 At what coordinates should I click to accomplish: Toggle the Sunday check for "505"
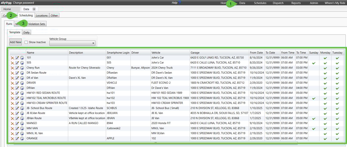tap(313, 63)
